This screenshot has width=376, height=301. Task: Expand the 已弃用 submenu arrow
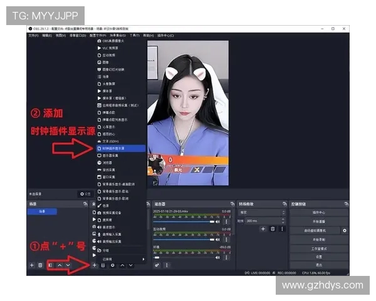pyautogui.click(x=144, y=259)
